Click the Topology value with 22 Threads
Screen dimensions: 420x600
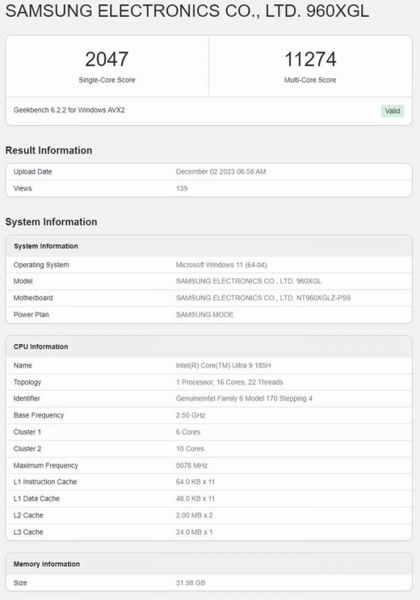click(229, 382)
